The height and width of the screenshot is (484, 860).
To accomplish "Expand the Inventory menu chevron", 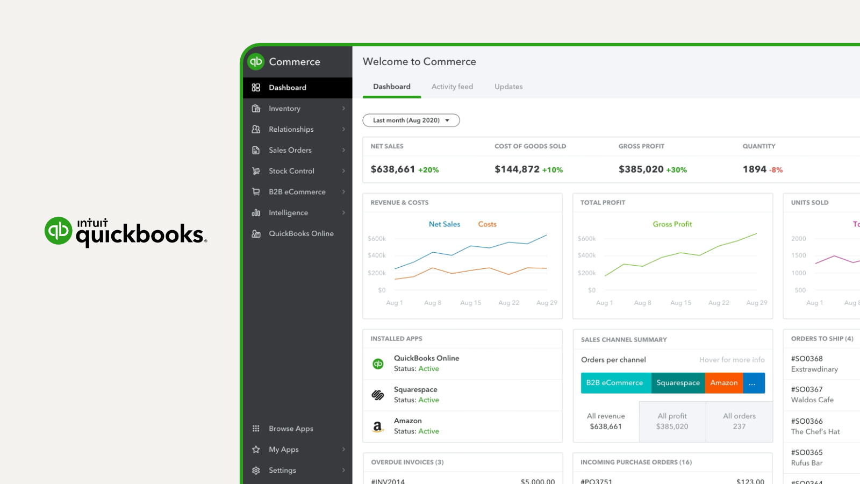I will pyautogui.click(x=343, y=109).
